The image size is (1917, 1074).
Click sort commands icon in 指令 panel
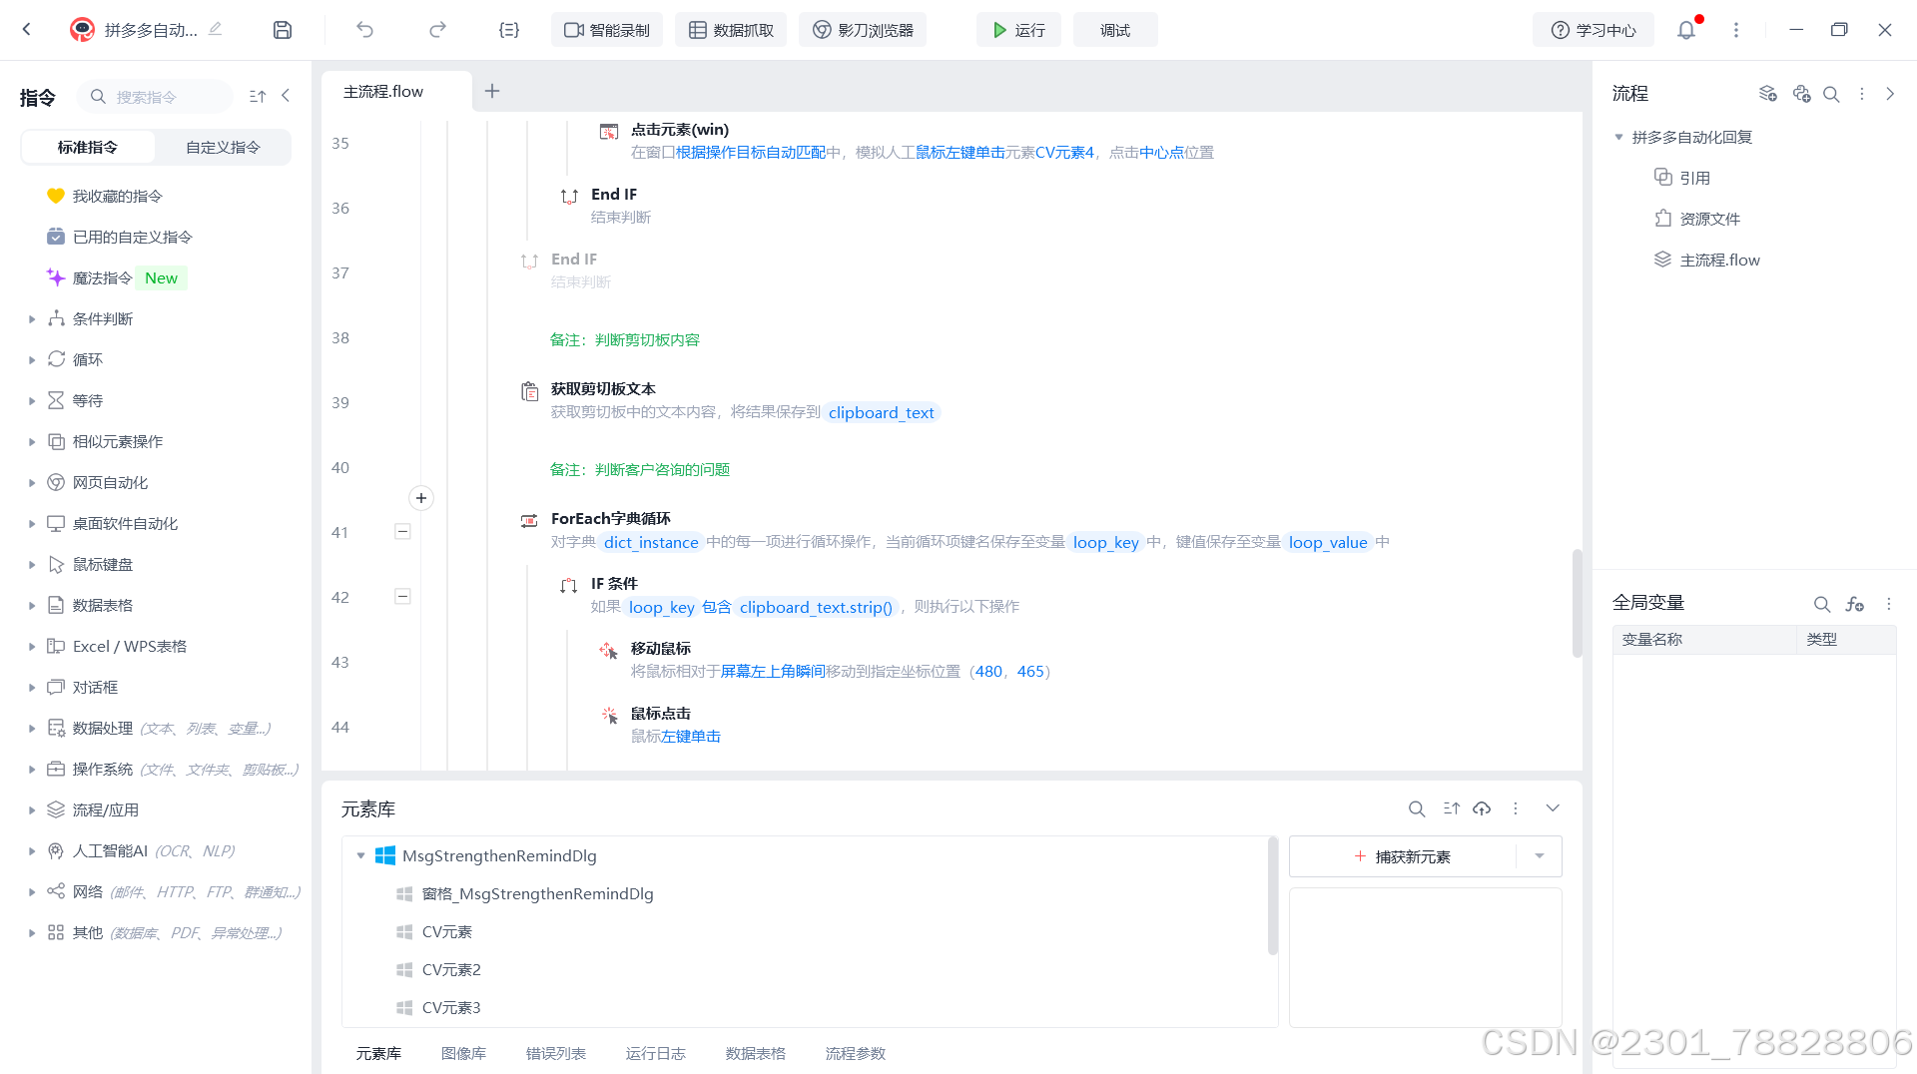point(258,96)
